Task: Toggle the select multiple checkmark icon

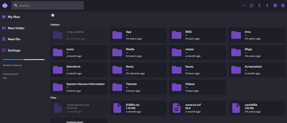Action: tap(283, 5)
